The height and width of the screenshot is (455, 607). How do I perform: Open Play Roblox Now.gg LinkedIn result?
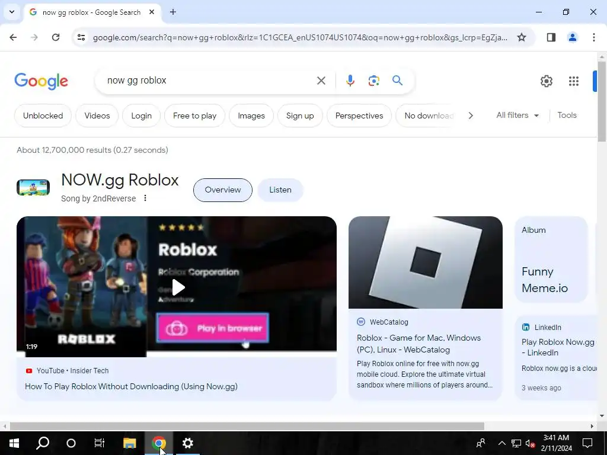pos(558,347)
